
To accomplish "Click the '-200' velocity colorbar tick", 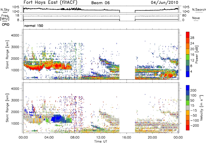I will click(x=194, y=125).
